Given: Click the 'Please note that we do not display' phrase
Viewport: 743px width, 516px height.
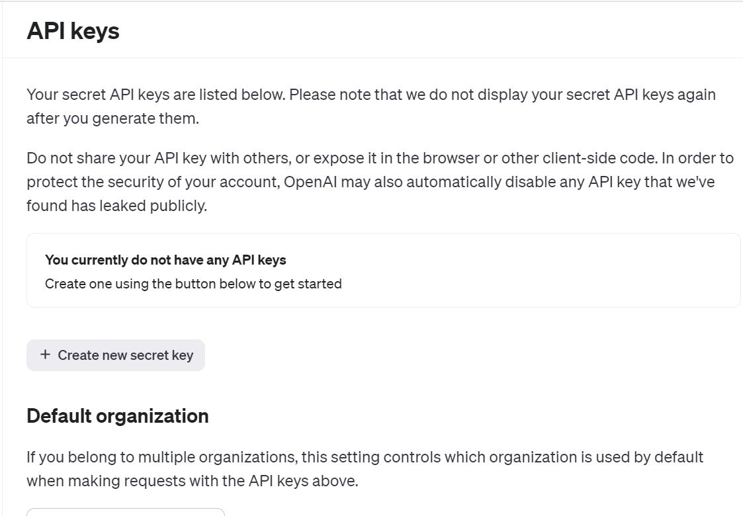Looking at the screenshot, I should (x=382, y=95).
